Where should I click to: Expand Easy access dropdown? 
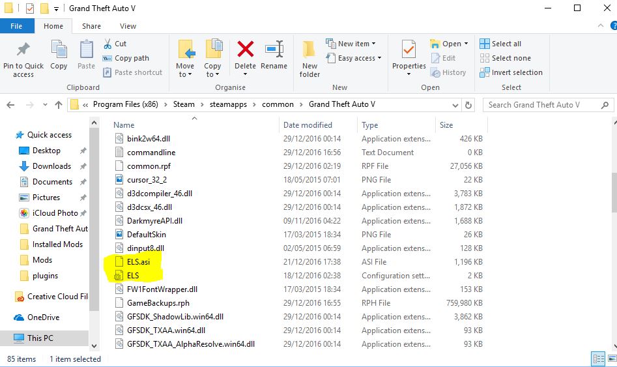380,58
